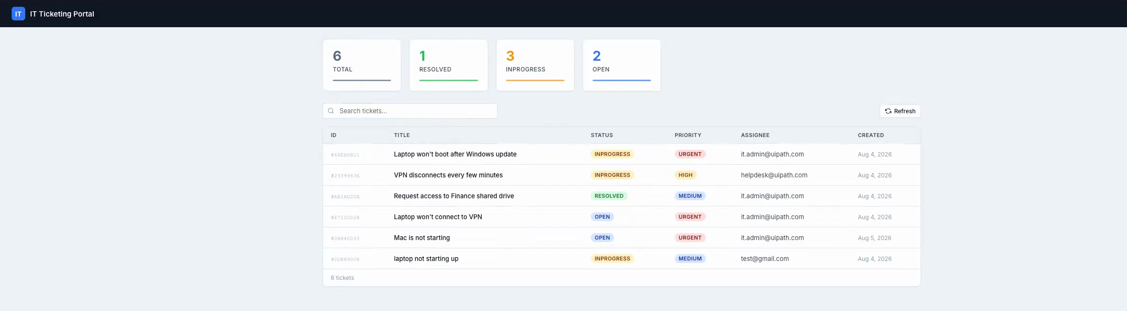This screenshot has width=1127, height=311.
Task: Open ticket 'Mac is not starting'
Action: click(422, 238)
